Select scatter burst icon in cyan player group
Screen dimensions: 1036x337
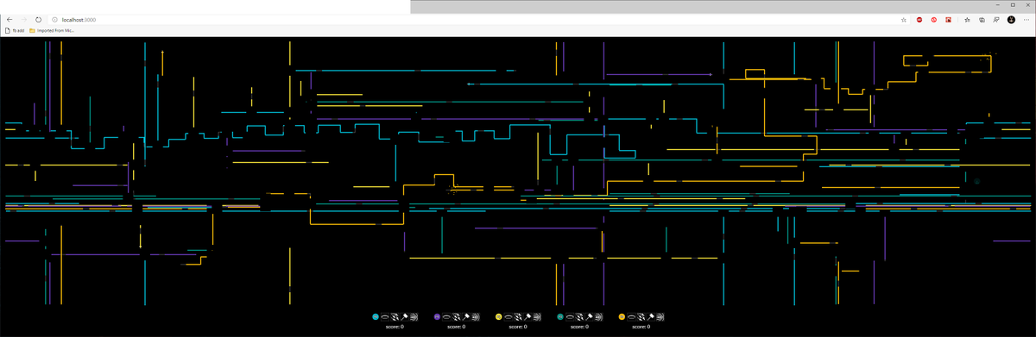(x=395, y=317)
